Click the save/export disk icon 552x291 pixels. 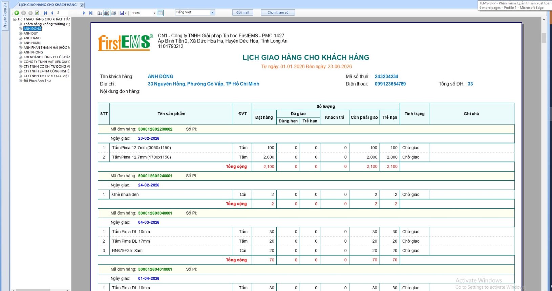[x=122, y=13]
